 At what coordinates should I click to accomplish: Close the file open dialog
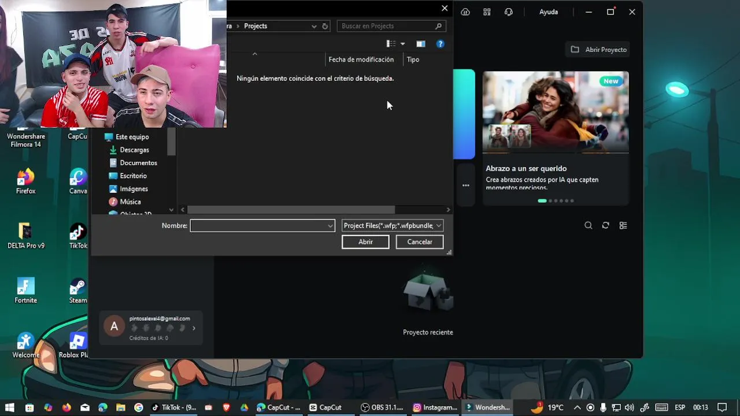tap(445, 8)
